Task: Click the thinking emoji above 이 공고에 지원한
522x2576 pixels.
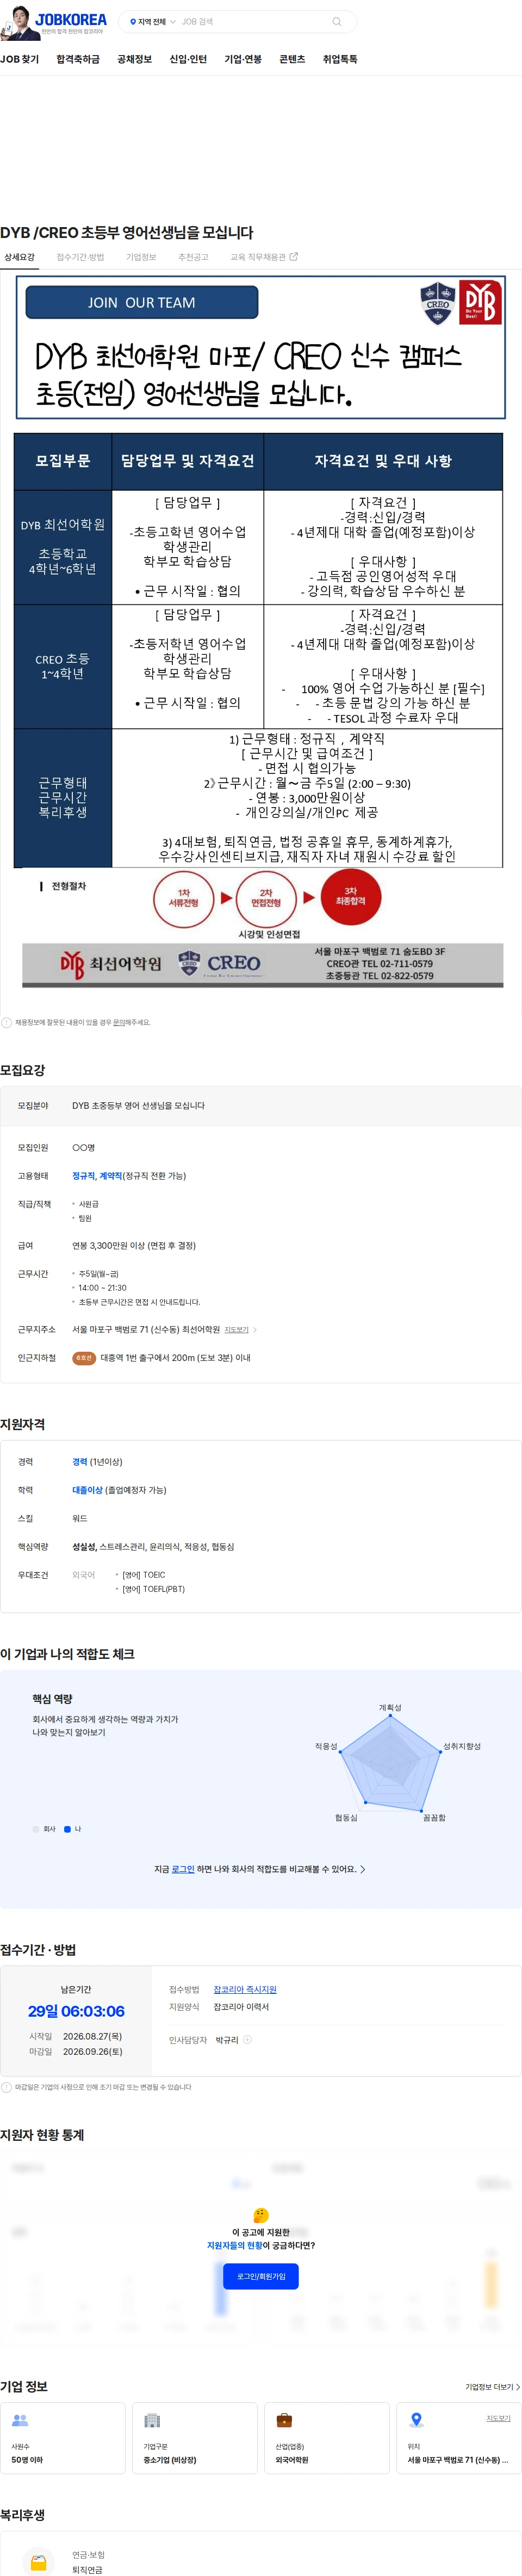Action: [260, 2215]
